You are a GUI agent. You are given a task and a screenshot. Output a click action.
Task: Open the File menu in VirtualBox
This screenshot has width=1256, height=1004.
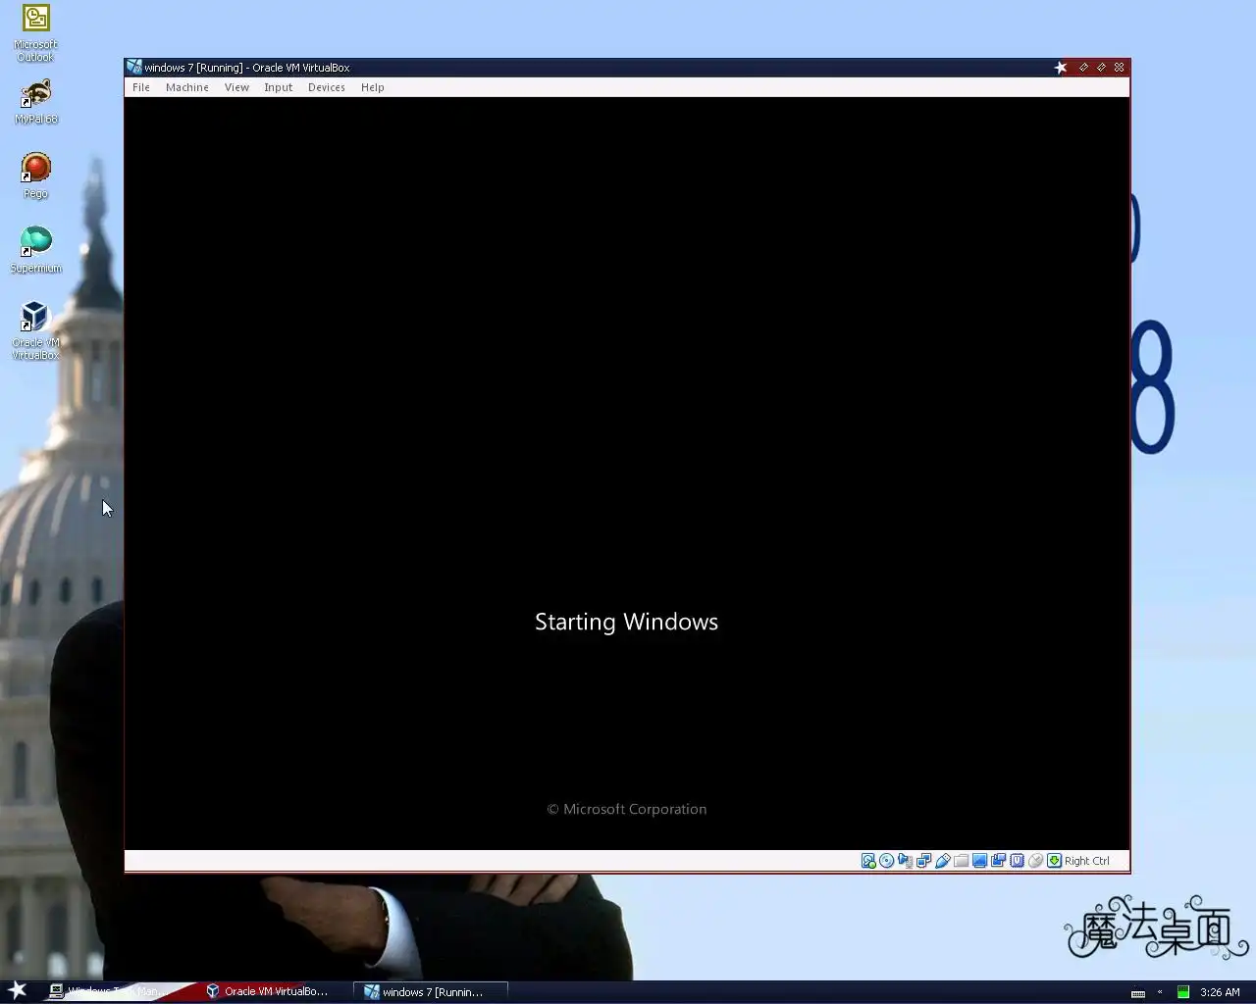(141, 87)
